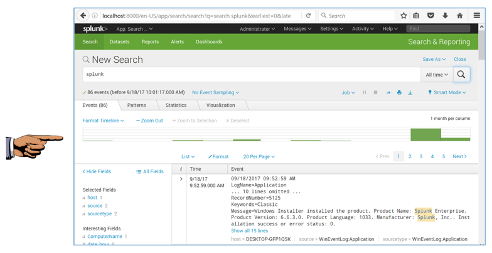
Task: Switch to the Patterns tab
Action: [x=137, y=105]
